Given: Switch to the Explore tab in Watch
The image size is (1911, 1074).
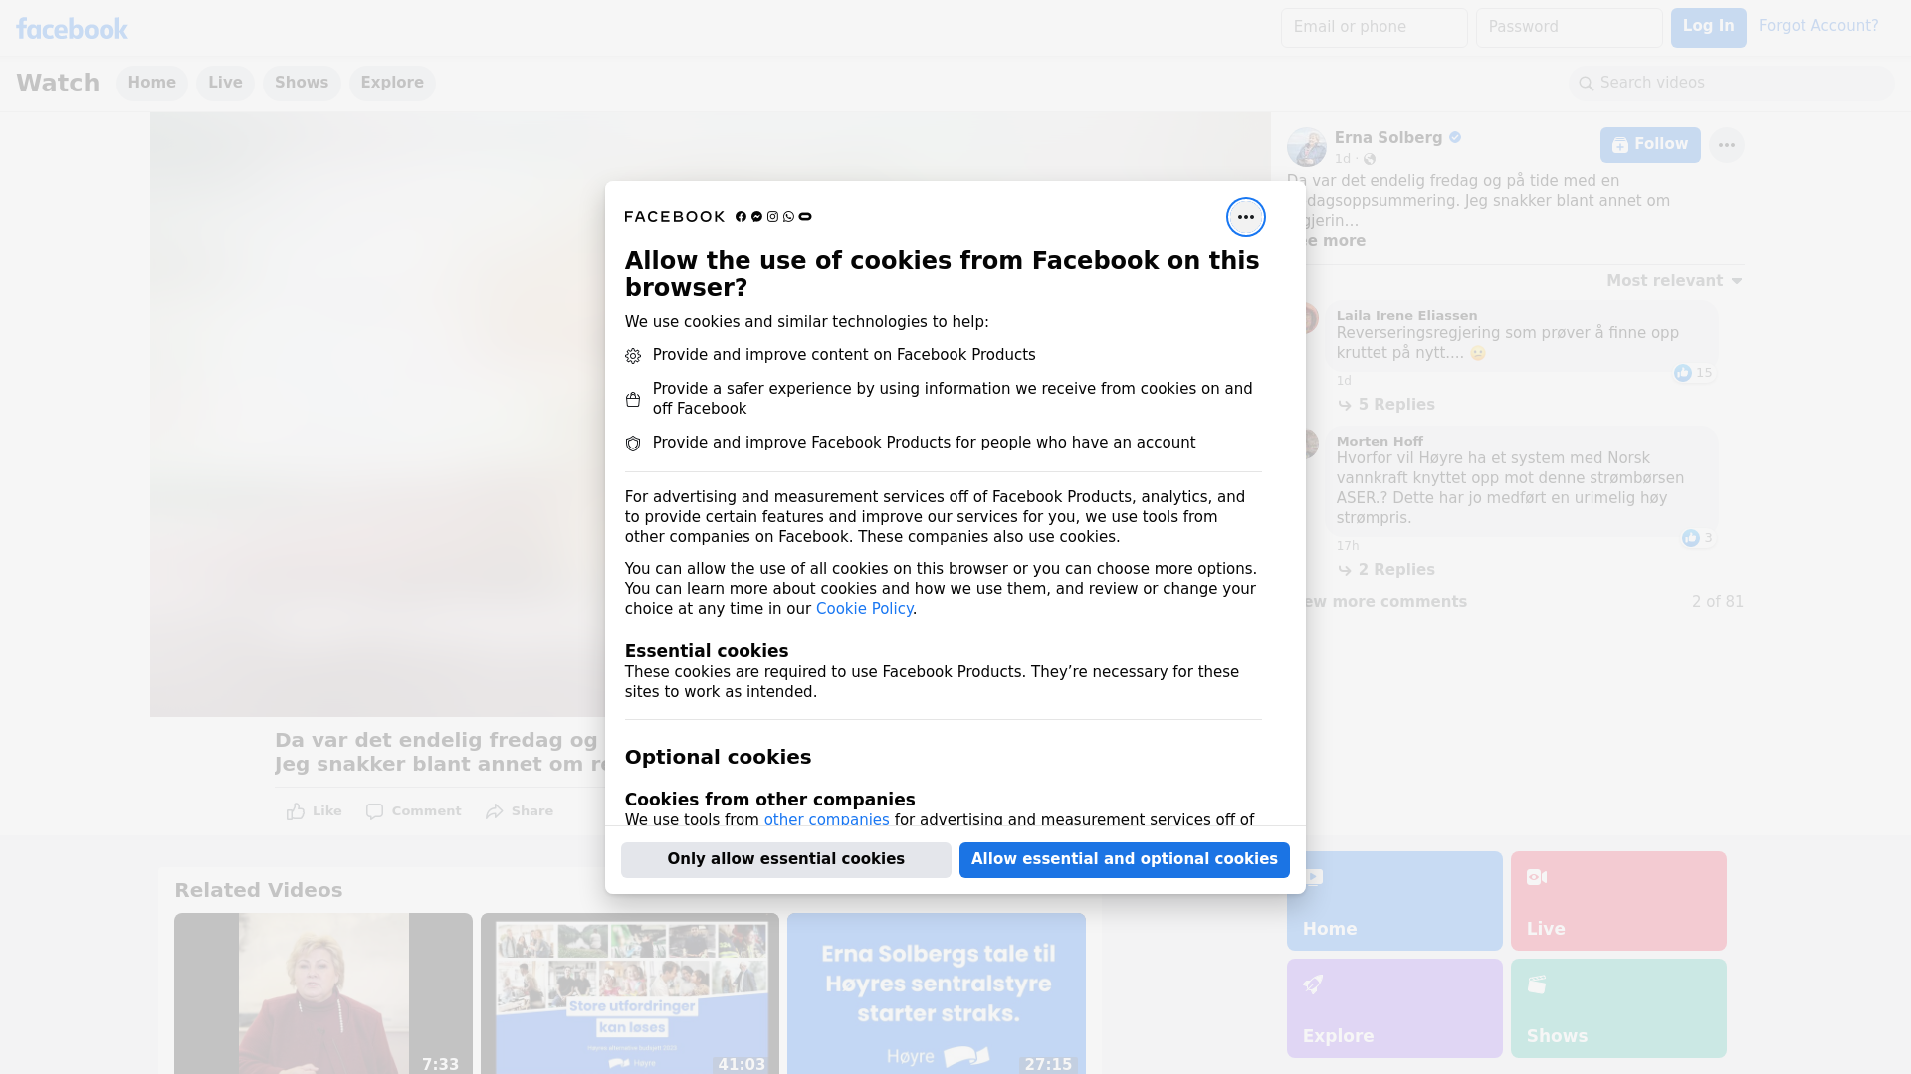Looking at the screenshot, I should [392, 83].
